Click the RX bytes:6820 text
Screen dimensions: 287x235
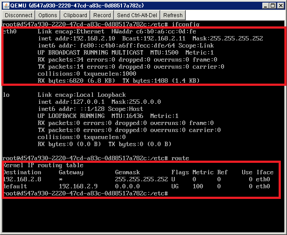click(x=61, y=81)
